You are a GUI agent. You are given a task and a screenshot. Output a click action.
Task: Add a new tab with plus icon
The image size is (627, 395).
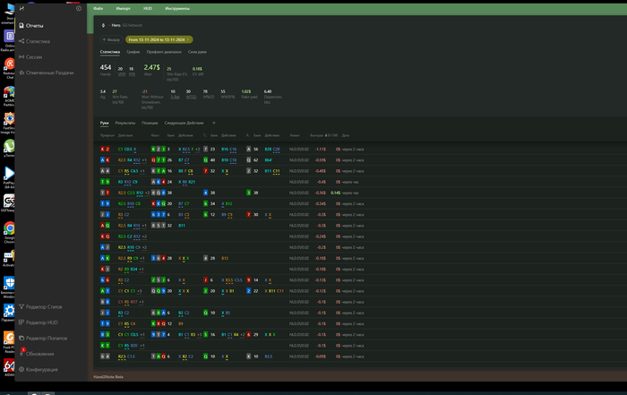coord(213,123)
